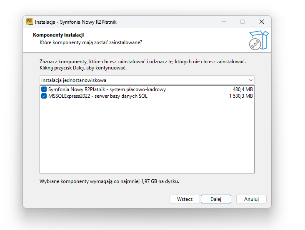Select the system płacowo-kadrowy list item label
305x230 pixels.
pos(107,89)
